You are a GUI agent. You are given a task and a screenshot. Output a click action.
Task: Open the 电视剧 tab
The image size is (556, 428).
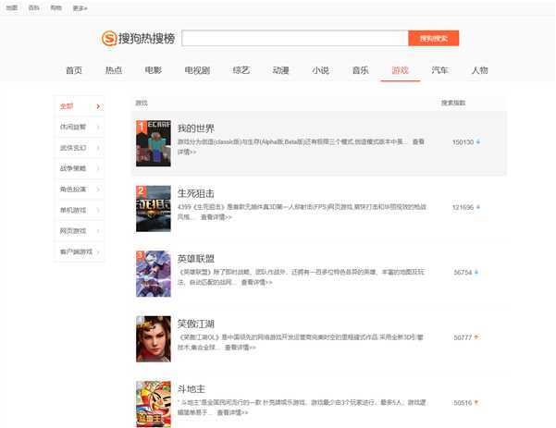(x=197, y=70)
